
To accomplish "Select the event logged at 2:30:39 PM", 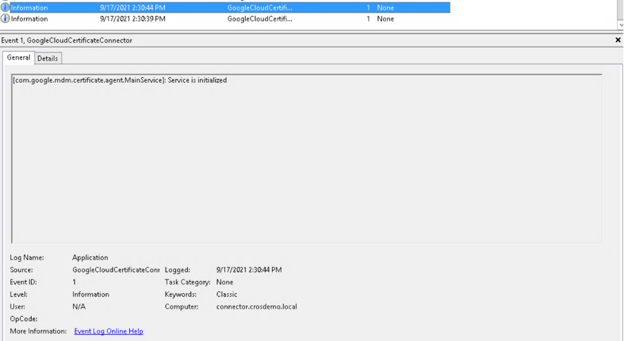I will pyautogui.click(x=133, y=19).
